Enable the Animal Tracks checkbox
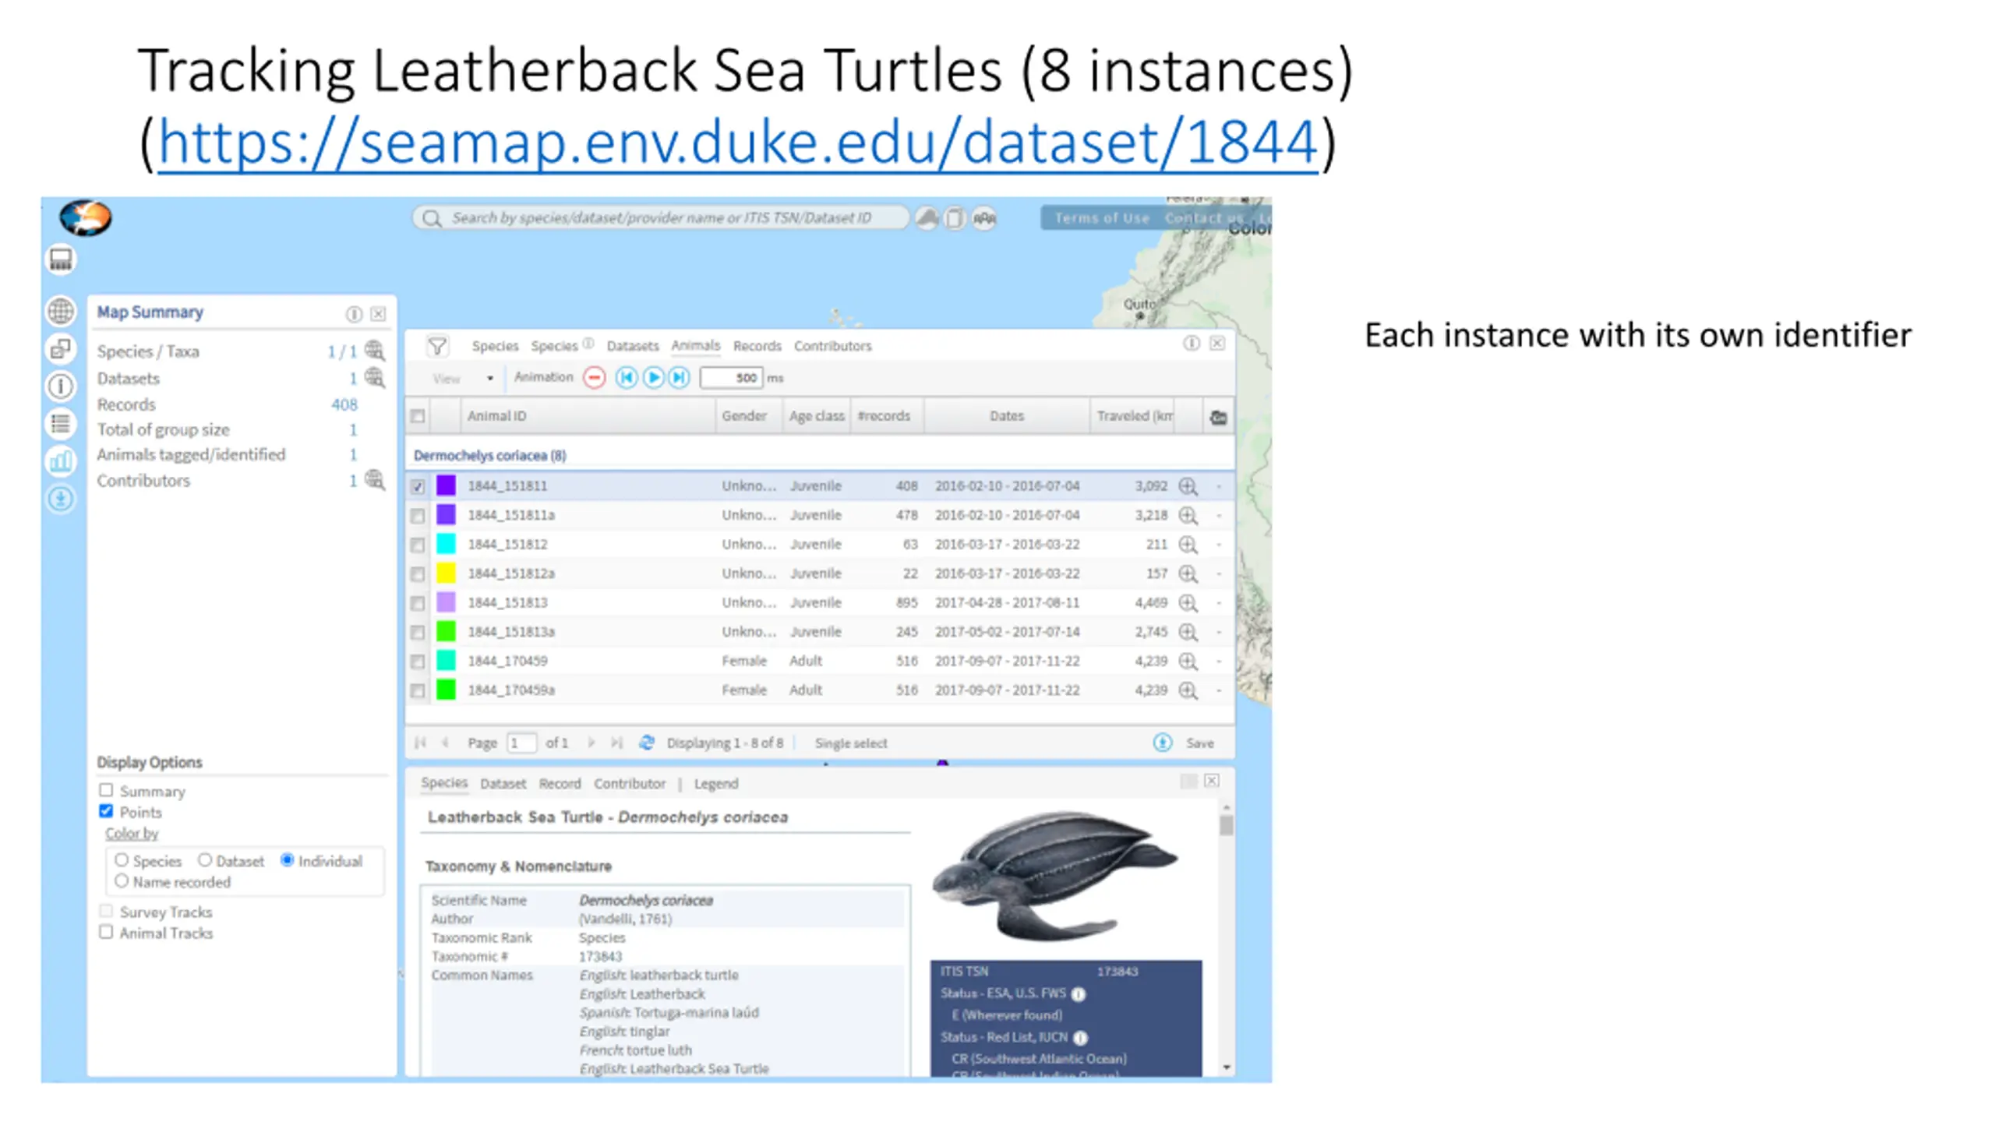 click(106, 932)
